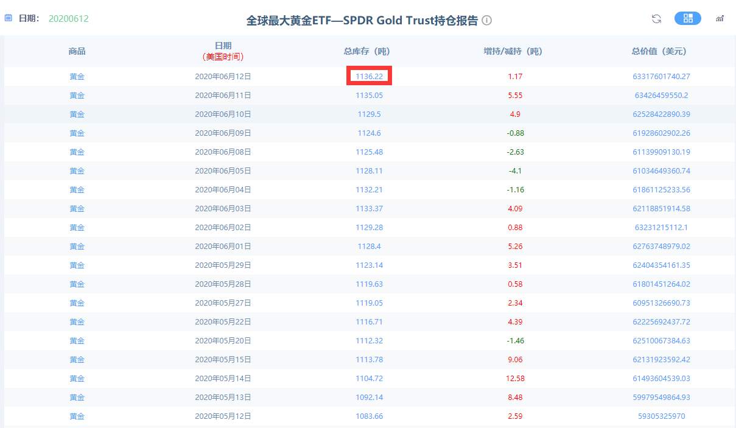Click change value 2.34

[x=516, y=303]
